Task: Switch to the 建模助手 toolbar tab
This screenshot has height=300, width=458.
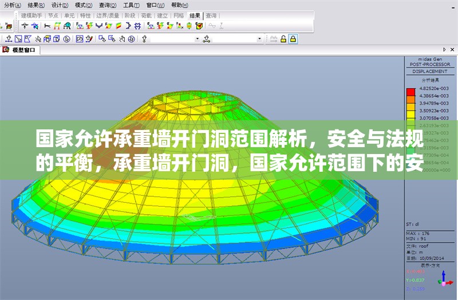Action: 31,15
